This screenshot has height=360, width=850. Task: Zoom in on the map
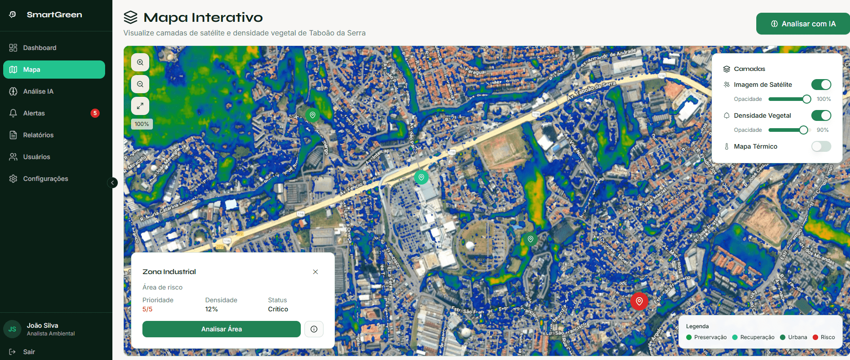pos(140,62)
